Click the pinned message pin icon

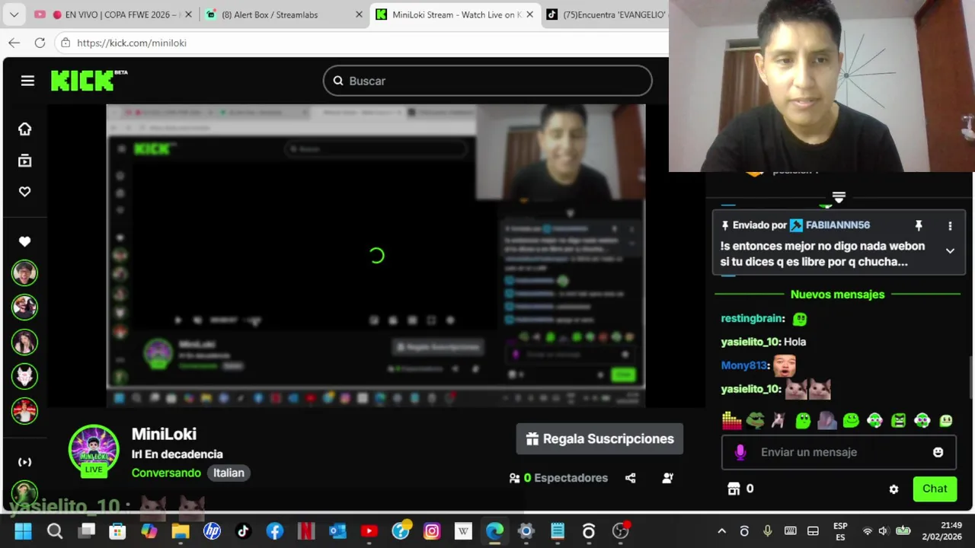pos(919,225)
